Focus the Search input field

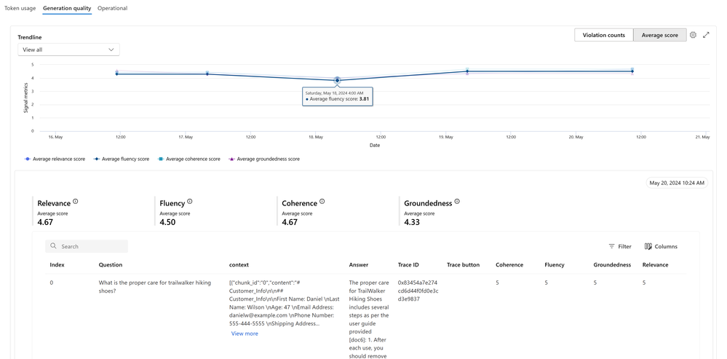point(87,246)
